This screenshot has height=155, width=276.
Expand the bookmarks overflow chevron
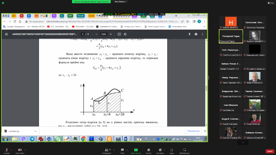pos(204,27)
